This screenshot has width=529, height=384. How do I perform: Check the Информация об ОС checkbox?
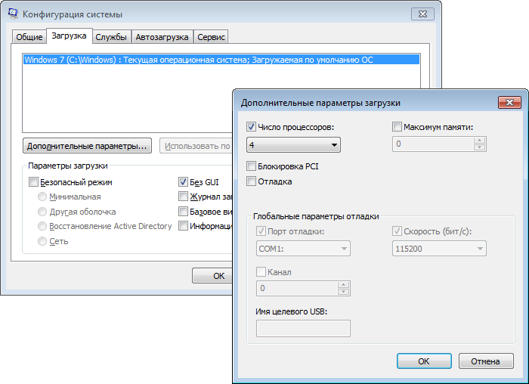[183, 226]
